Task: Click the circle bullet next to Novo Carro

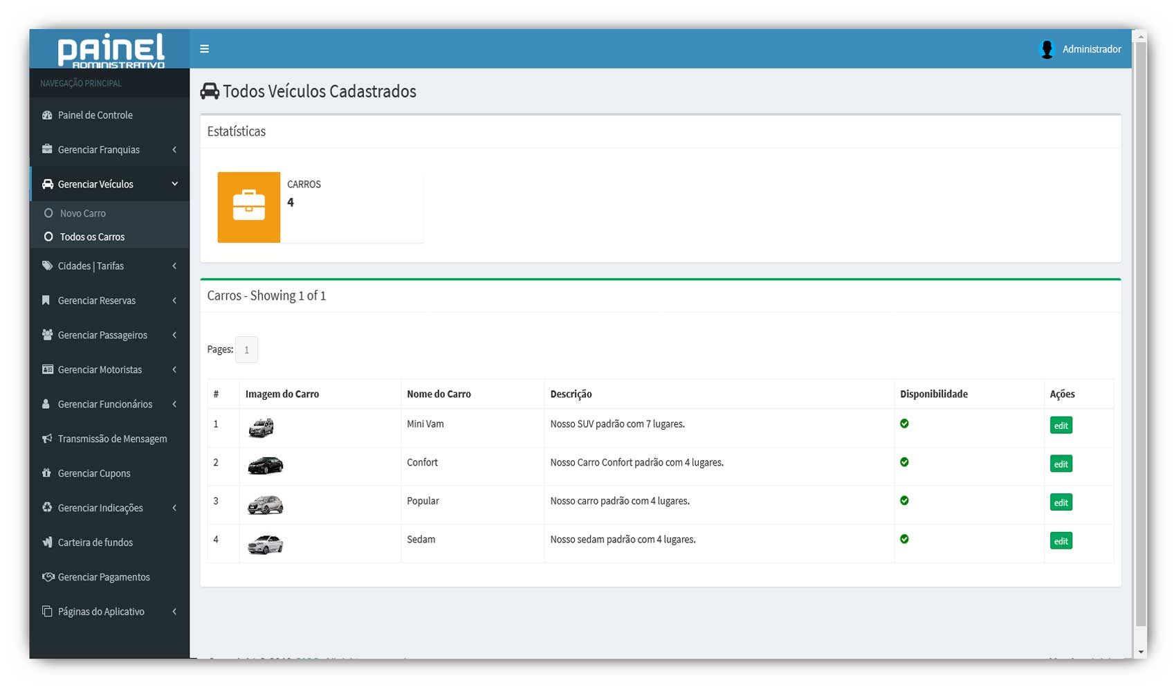Action: [48, 213]
